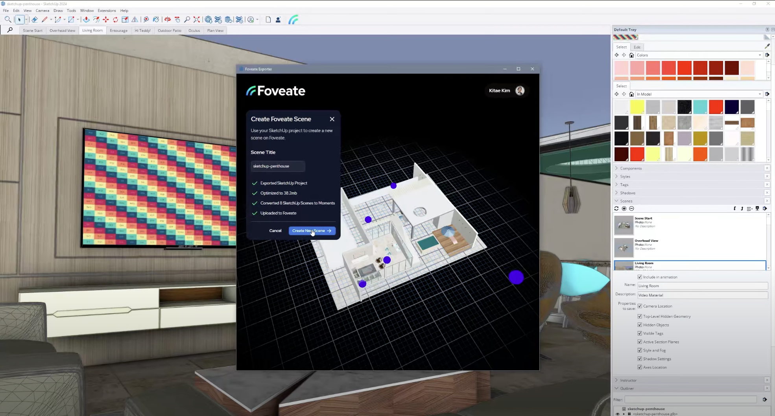Click Update Scene refresh icon

(616, 208)
